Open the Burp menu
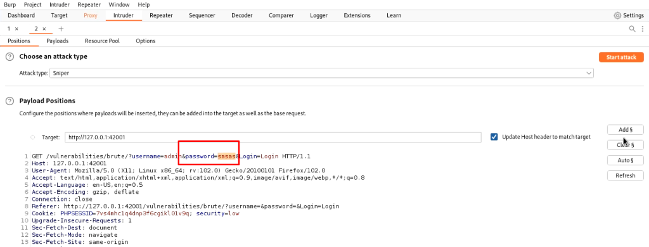This screenshot has height=247, width=649. click(10, 4)
